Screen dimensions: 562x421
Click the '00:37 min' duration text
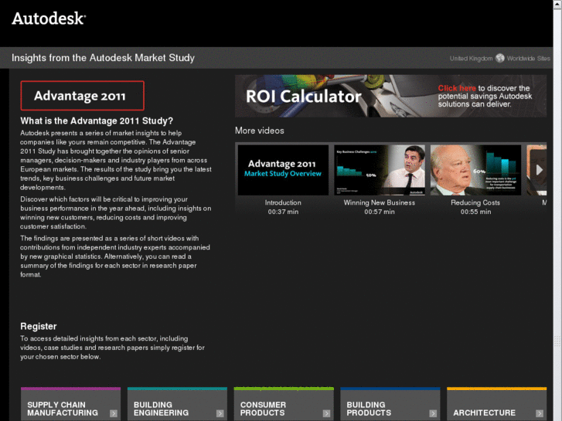point(283,212)
